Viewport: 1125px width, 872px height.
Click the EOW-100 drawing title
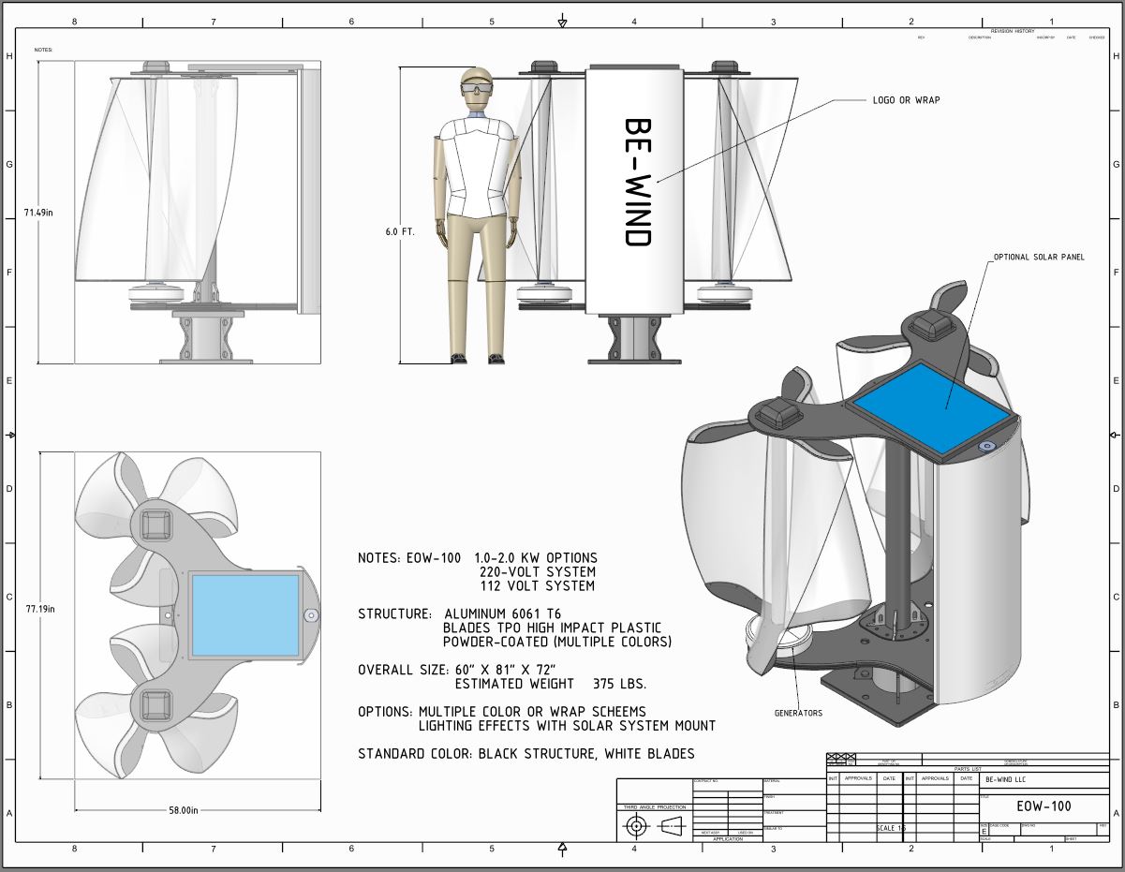(1044, 805)
